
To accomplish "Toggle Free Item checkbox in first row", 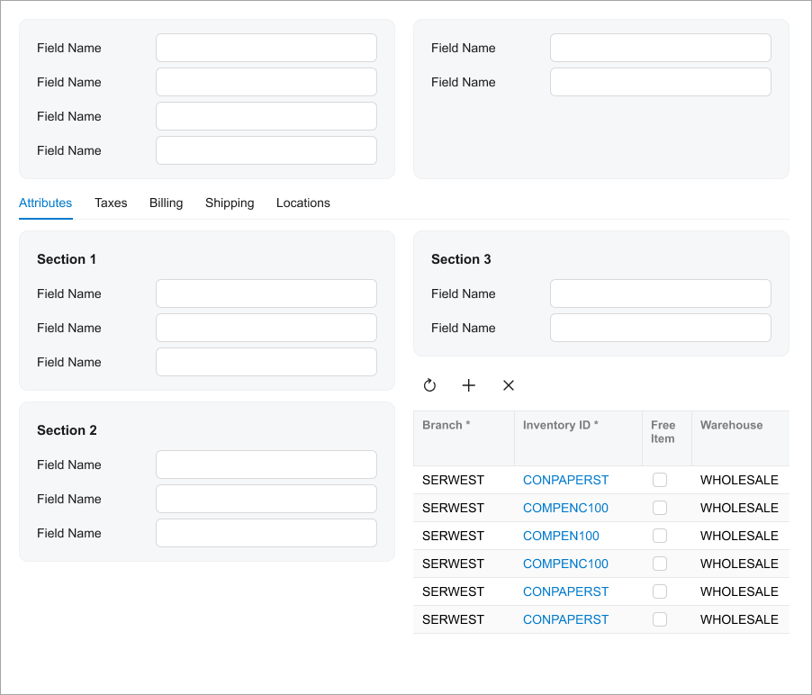I will [660, 480].
